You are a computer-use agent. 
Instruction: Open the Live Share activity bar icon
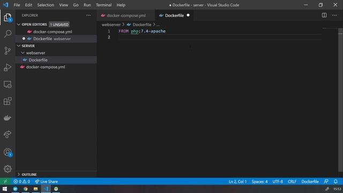[x=8, y=134]
